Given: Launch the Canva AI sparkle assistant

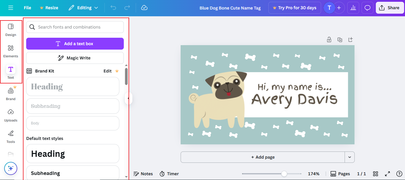Looking at the screenshot, I should [x=11, y=168].
